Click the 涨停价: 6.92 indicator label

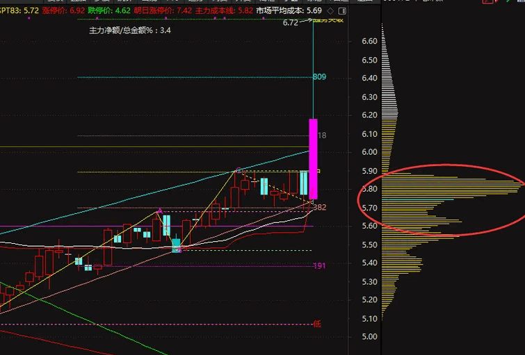[63, 10]
